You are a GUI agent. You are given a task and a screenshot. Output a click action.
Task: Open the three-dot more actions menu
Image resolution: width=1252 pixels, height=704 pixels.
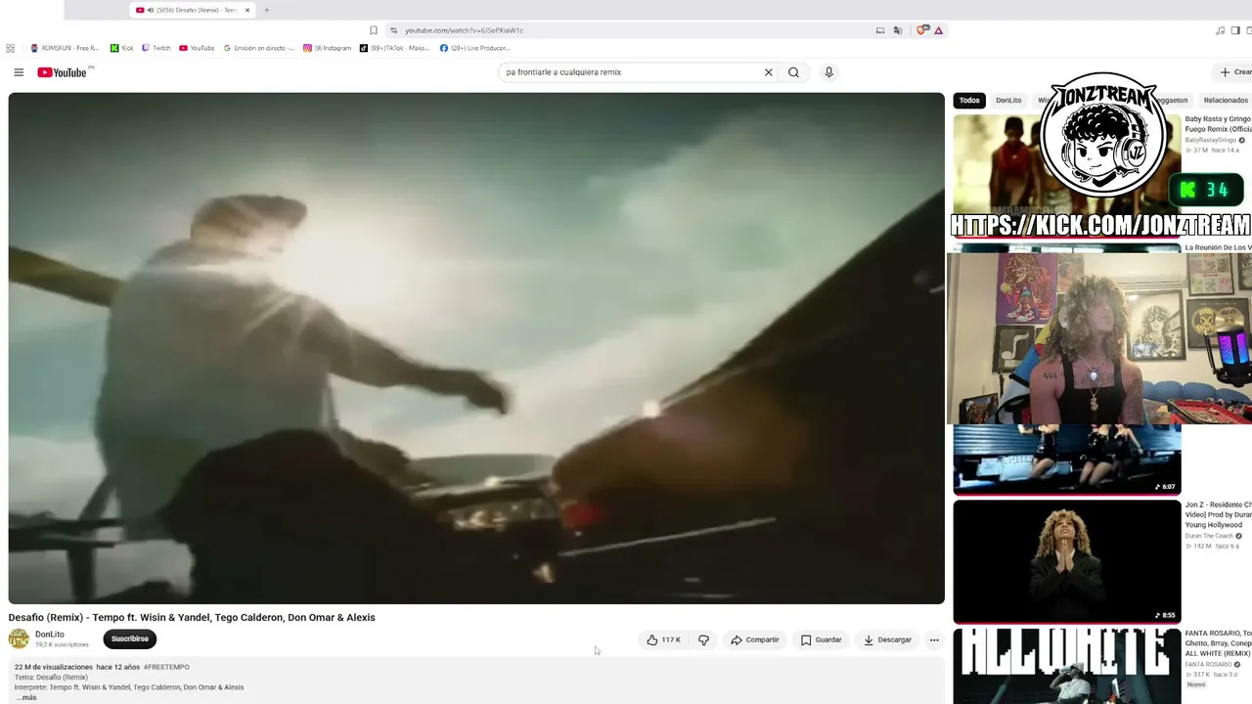click(x=934, y=640)
